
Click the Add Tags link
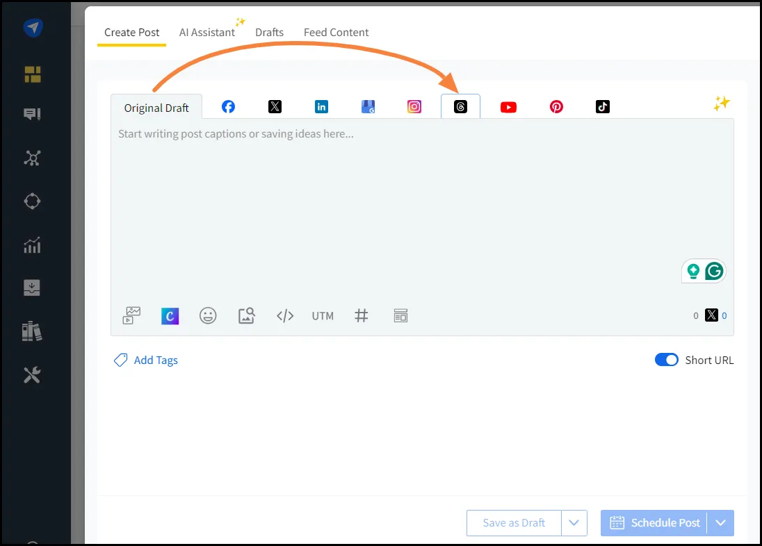click(145, 360)
